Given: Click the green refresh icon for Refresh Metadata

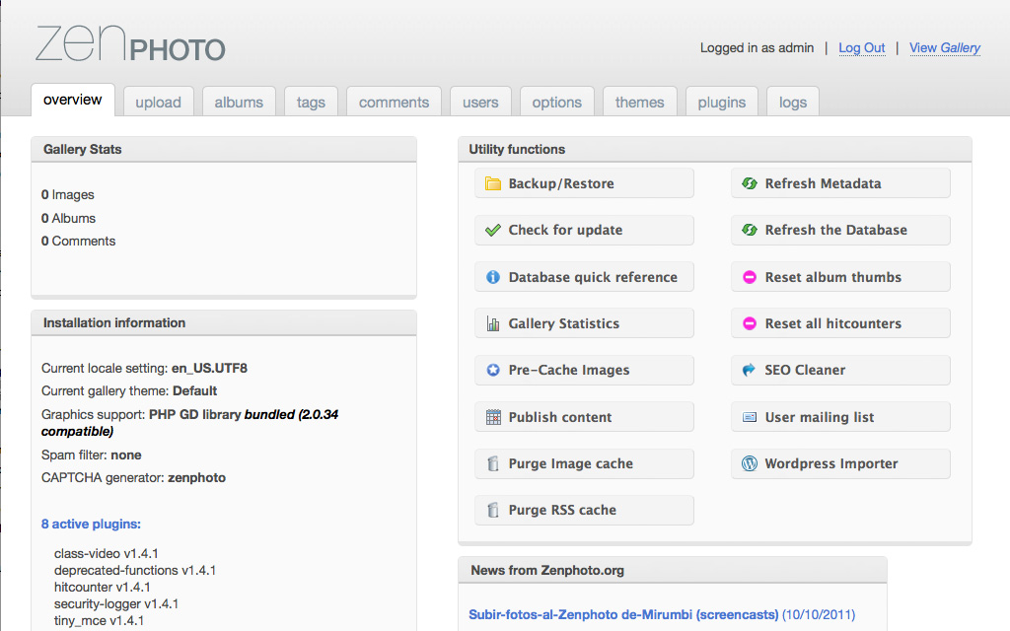Looking at the screenshot, I should (750, 183).
